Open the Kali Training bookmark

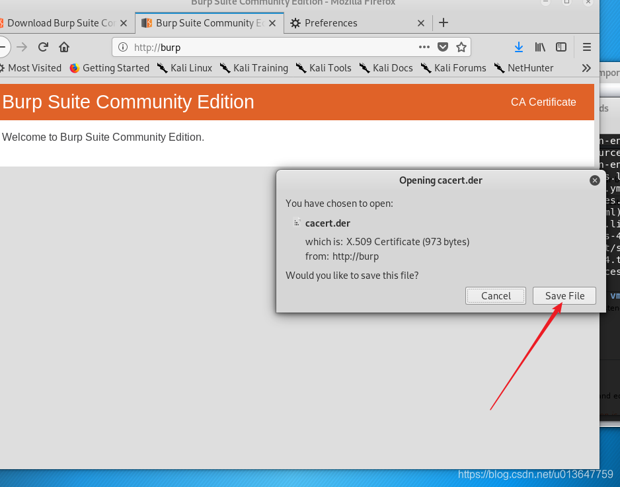tap(254, 68)
